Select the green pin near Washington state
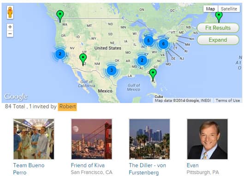This screenshot has width=244, height=176. pyautogui.click(x=60, y=16)
